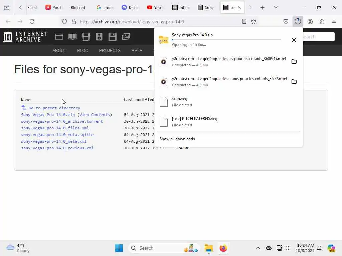Image resolution: width=342 pixels, height=256 pixels.
Task: Show hidden system tray icons
Action: [258, 248]
